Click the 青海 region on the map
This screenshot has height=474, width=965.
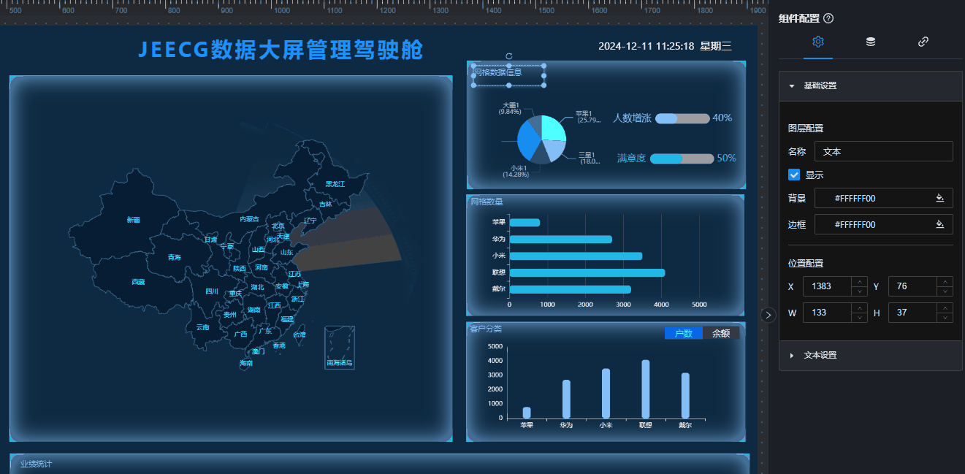click(174, 257)
